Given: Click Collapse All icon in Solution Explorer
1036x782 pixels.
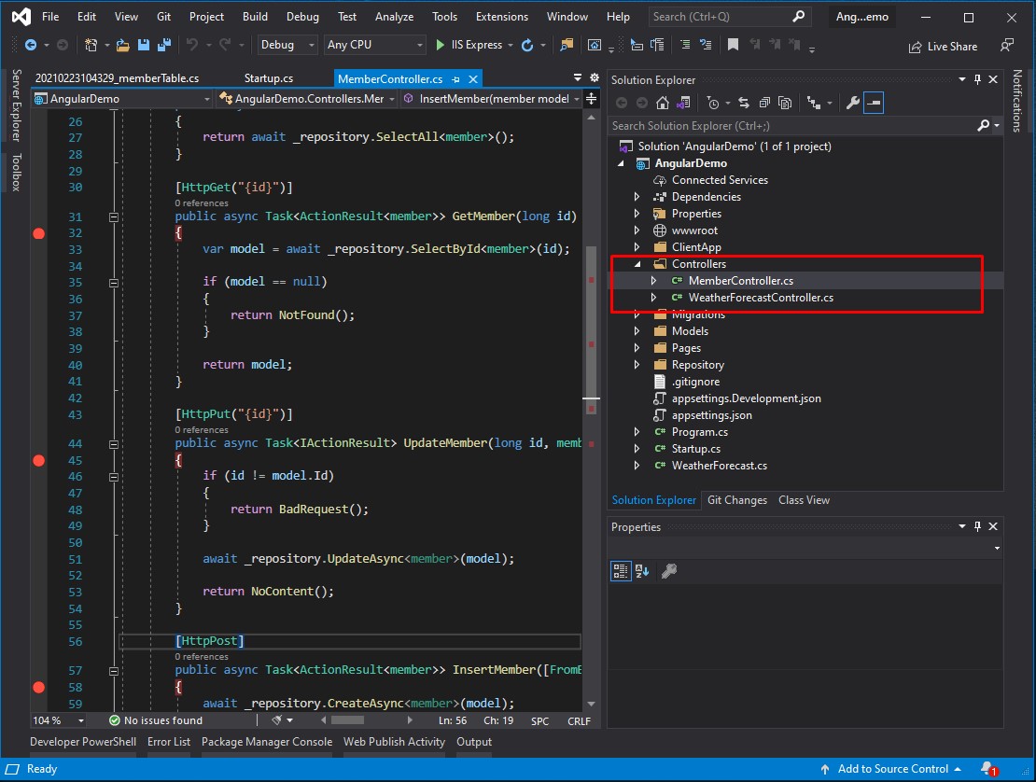Looking at the screenshot, I should click(x=764, y=103).
